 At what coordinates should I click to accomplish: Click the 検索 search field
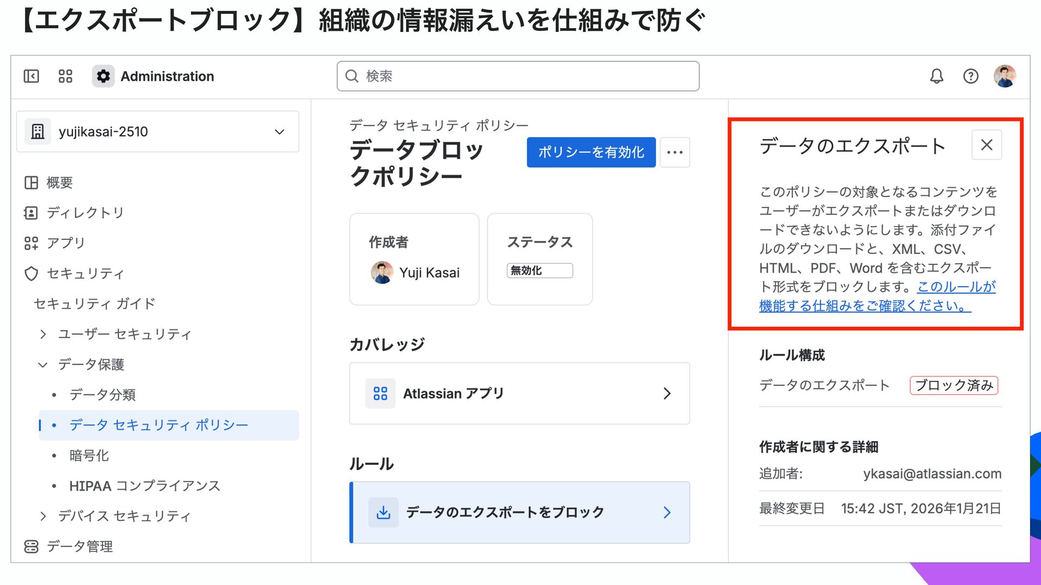click(x=518, y=76)
